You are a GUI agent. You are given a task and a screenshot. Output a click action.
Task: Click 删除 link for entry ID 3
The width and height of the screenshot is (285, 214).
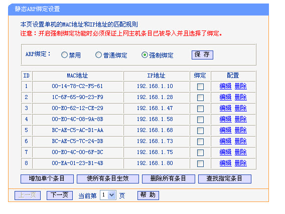click(x=241, y=108)
